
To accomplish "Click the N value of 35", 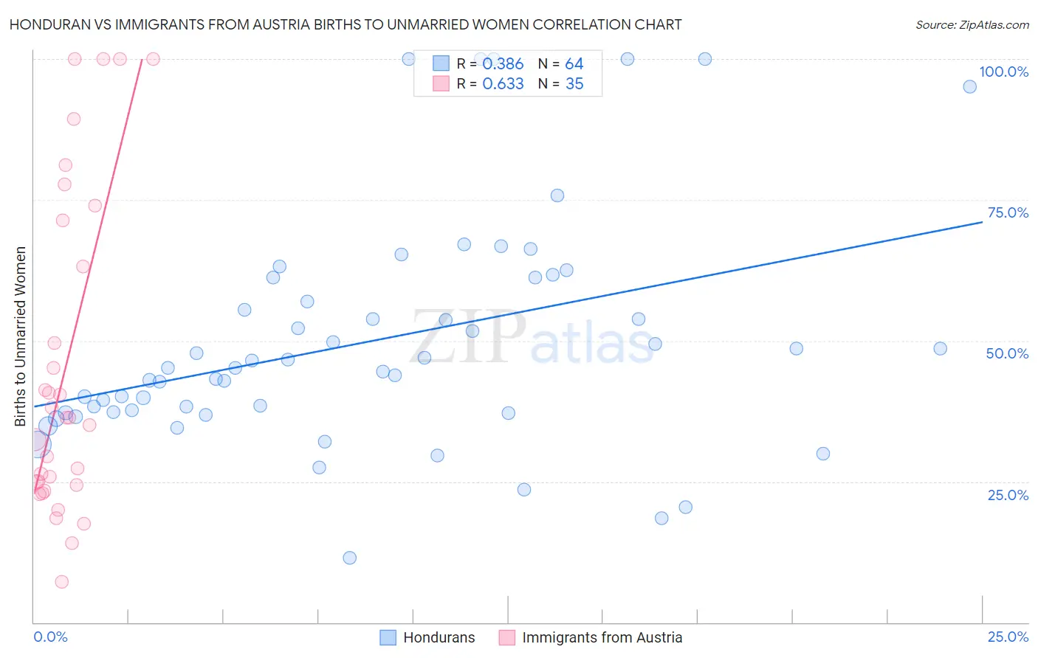I will click(x=574, y=84).
